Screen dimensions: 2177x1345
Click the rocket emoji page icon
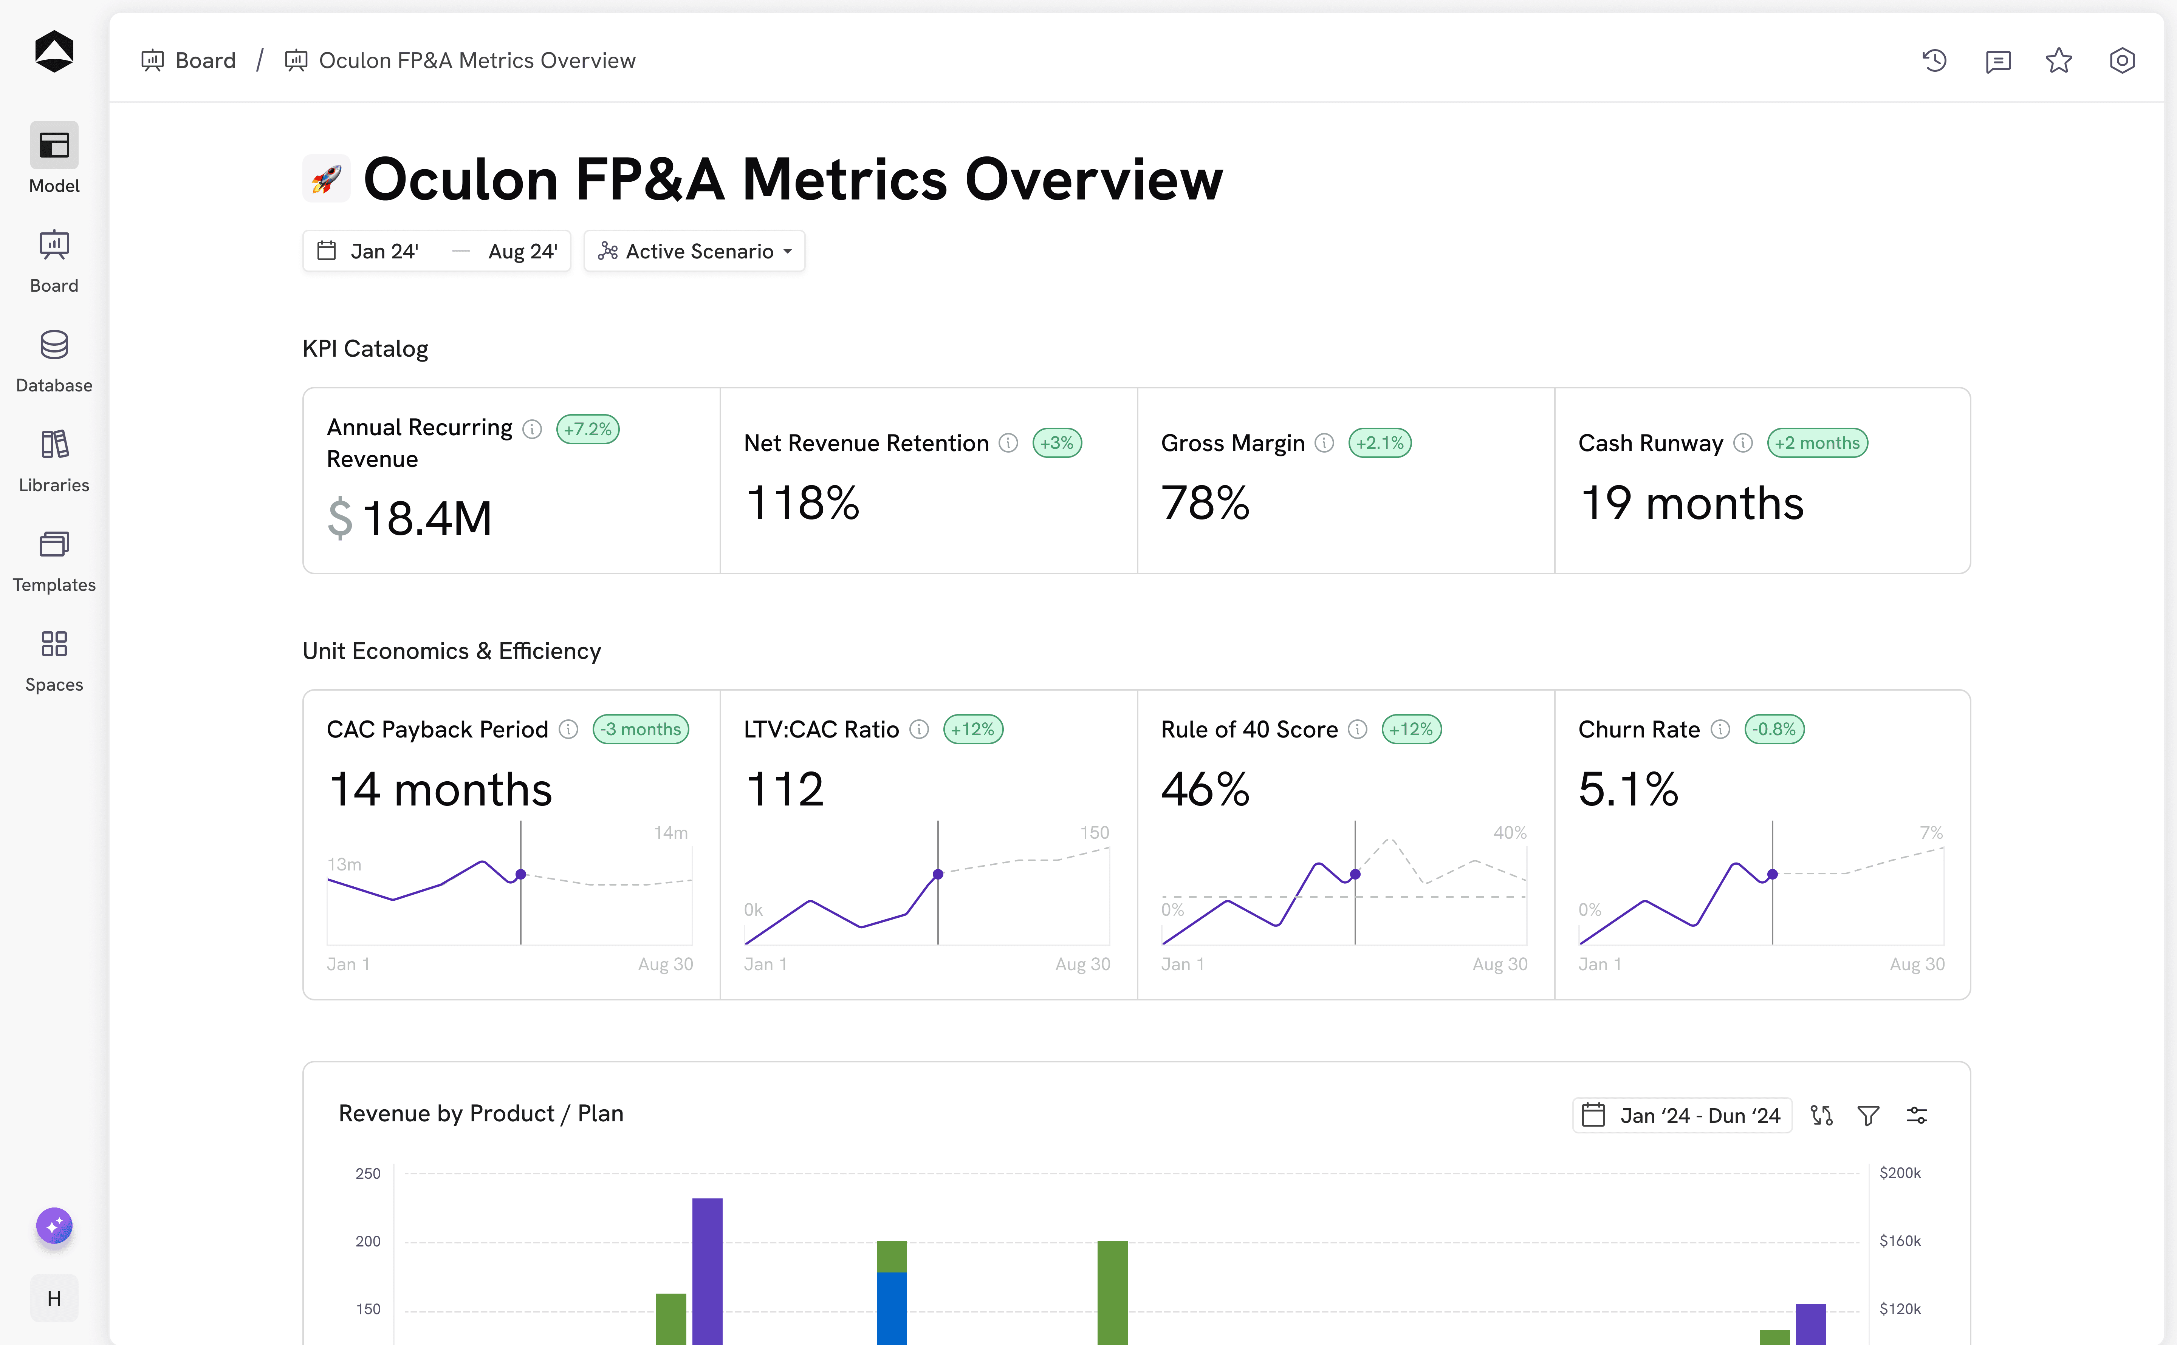(326, 179)
